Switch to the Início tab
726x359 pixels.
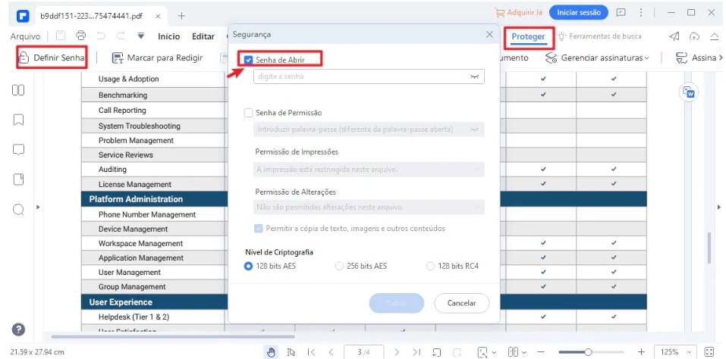[x=168, y=36]
